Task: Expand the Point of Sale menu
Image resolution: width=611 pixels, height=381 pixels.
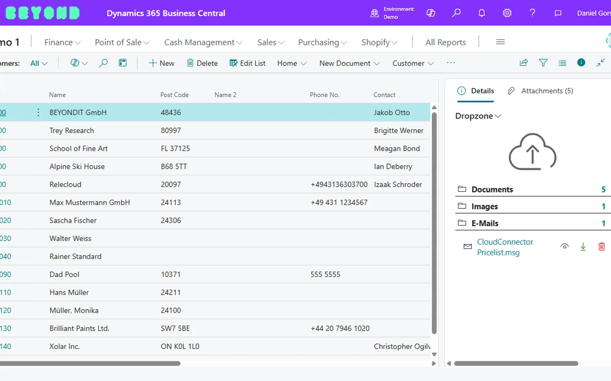Action: (122, 42)
